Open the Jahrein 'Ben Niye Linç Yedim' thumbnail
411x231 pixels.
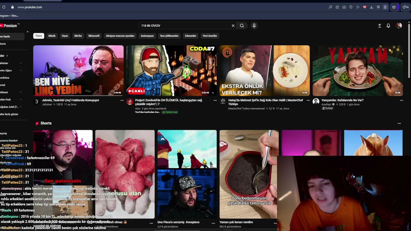(x=78, y=71)
